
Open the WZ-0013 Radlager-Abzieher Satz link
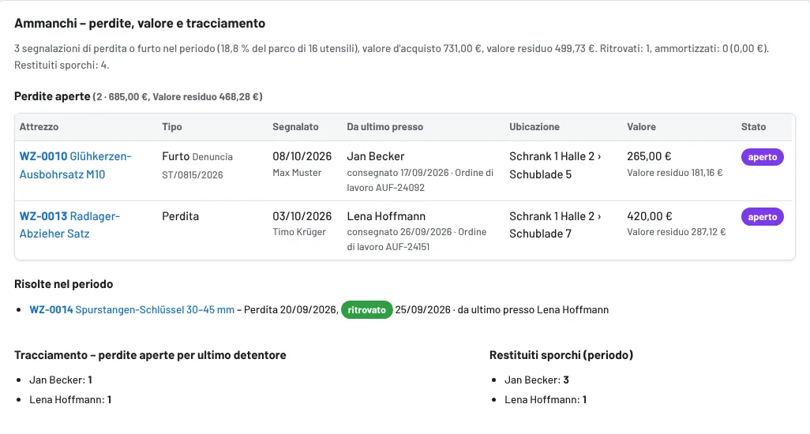coord(69,225)
